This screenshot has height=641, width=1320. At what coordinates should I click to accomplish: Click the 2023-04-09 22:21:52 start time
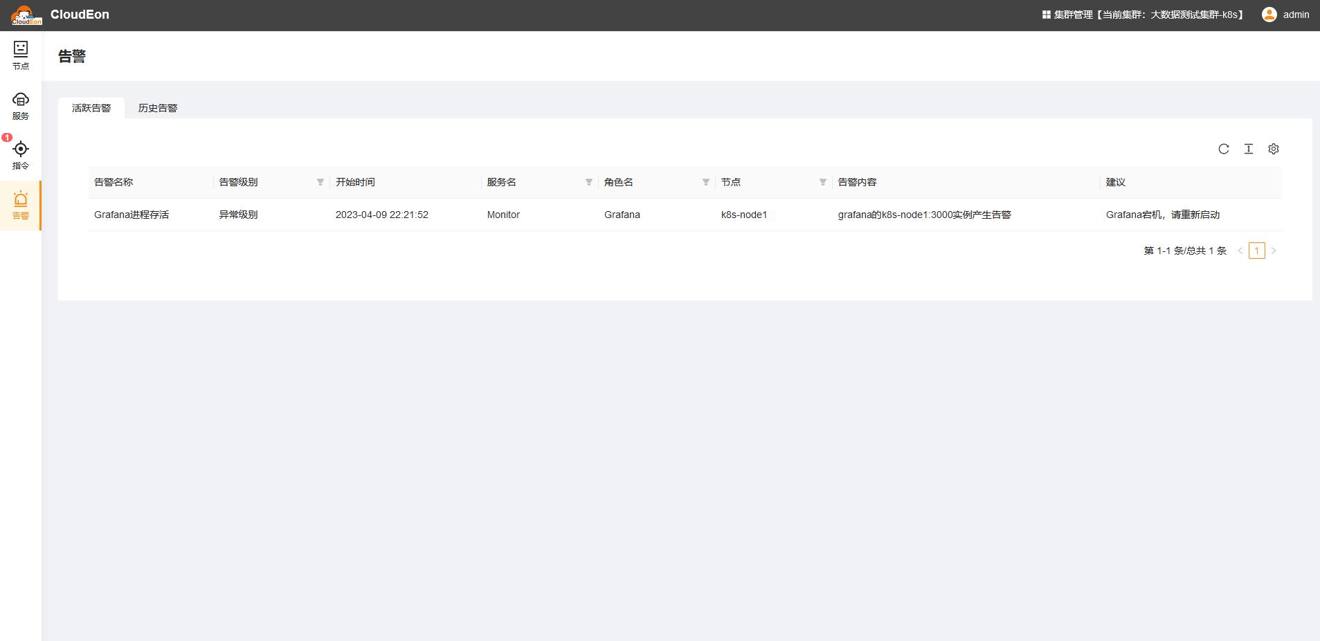(382, 215)
